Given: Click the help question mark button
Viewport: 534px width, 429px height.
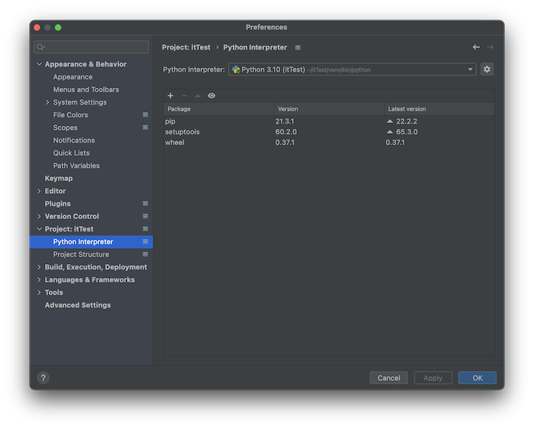Looking at the screenshot, I should [x=43, y=378].
